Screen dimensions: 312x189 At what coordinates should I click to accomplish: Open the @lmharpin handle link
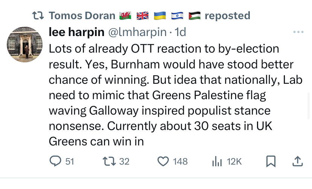pos(137,32)
